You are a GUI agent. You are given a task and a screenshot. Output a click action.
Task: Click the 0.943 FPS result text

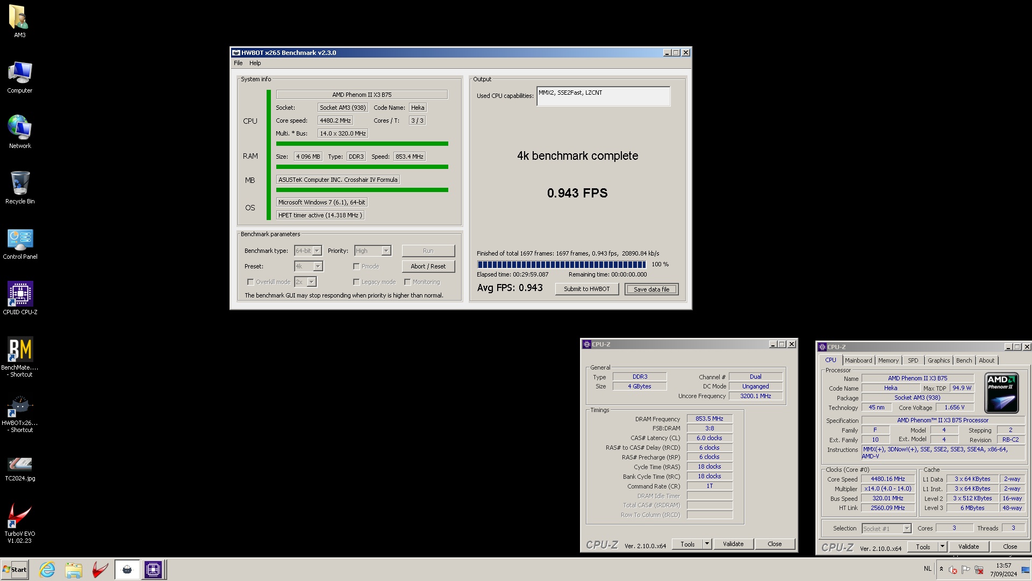tap(577, 193)
